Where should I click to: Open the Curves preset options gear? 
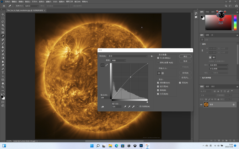click(x=152, y=56)
